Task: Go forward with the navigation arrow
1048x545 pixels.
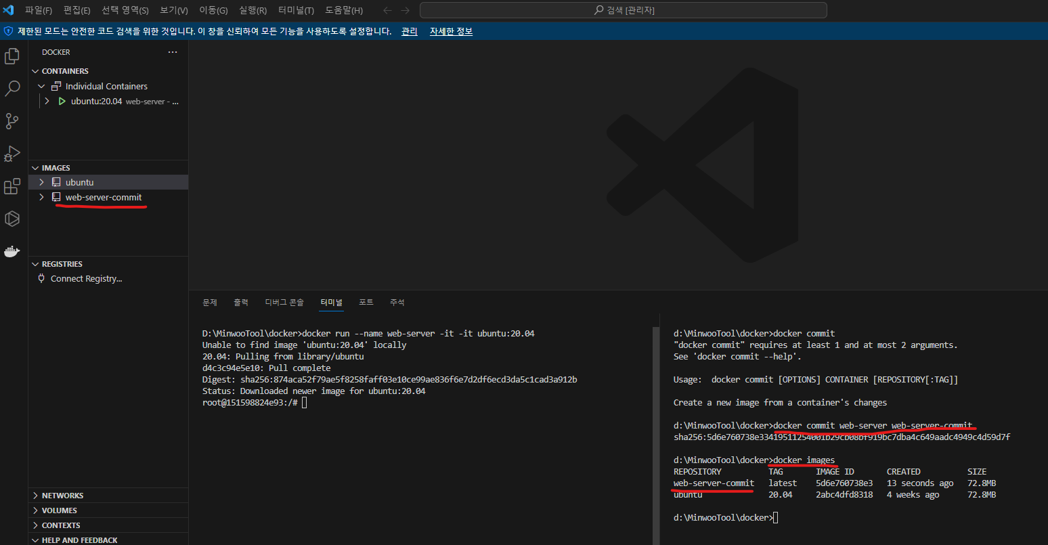Action: coord(406,10)
